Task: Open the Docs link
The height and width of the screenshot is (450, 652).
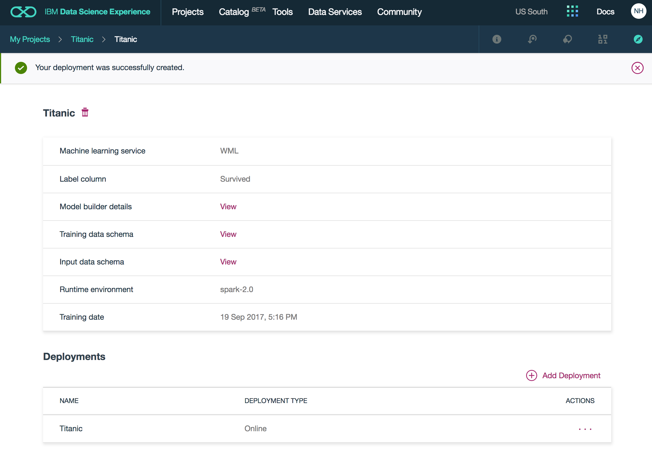Action: tap(605, 12)
